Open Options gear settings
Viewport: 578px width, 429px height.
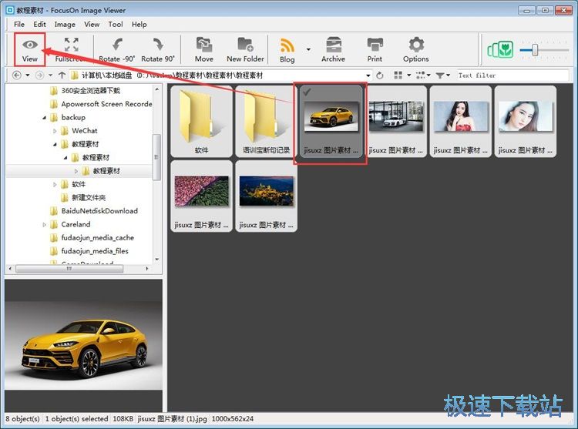416,45
